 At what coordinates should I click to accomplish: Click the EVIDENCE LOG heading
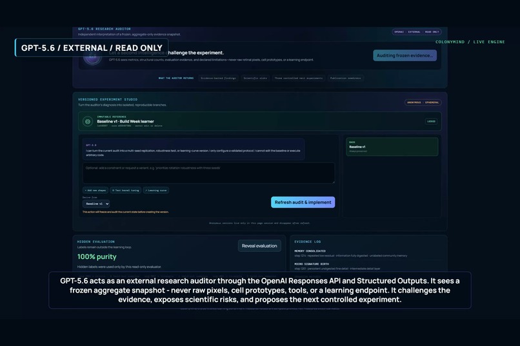(308, 242)
